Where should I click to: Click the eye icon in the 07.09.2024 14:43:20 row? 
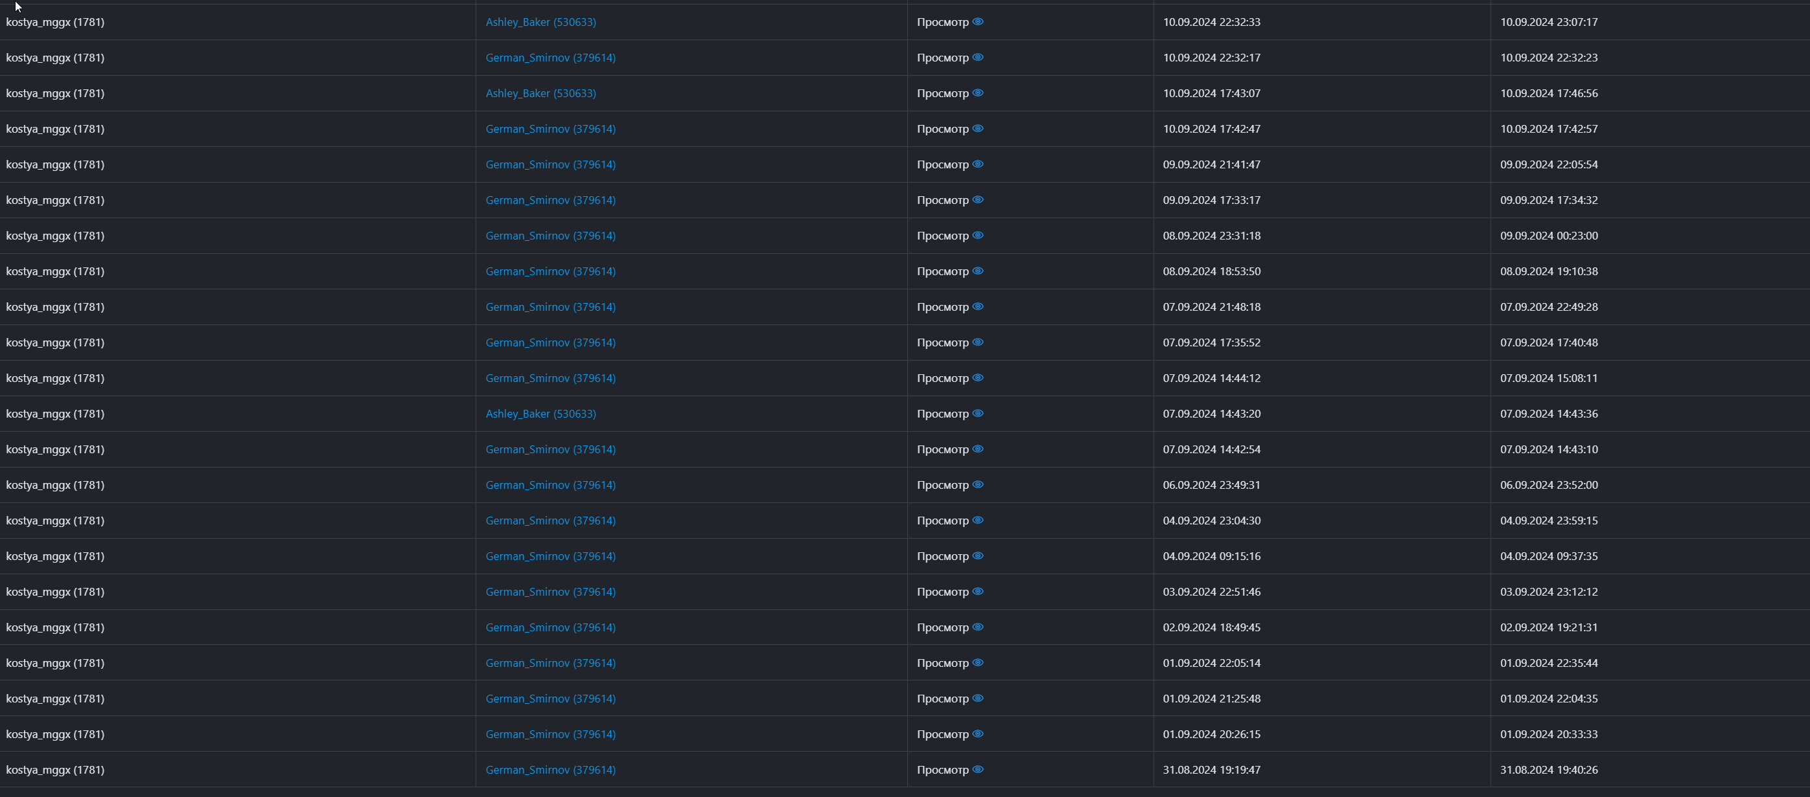(x=977, y=414)
